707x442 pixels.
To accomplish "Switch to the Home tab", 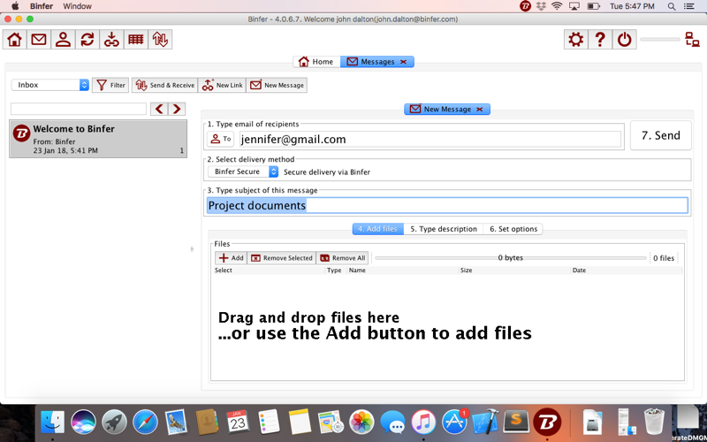I will (316, 62).
